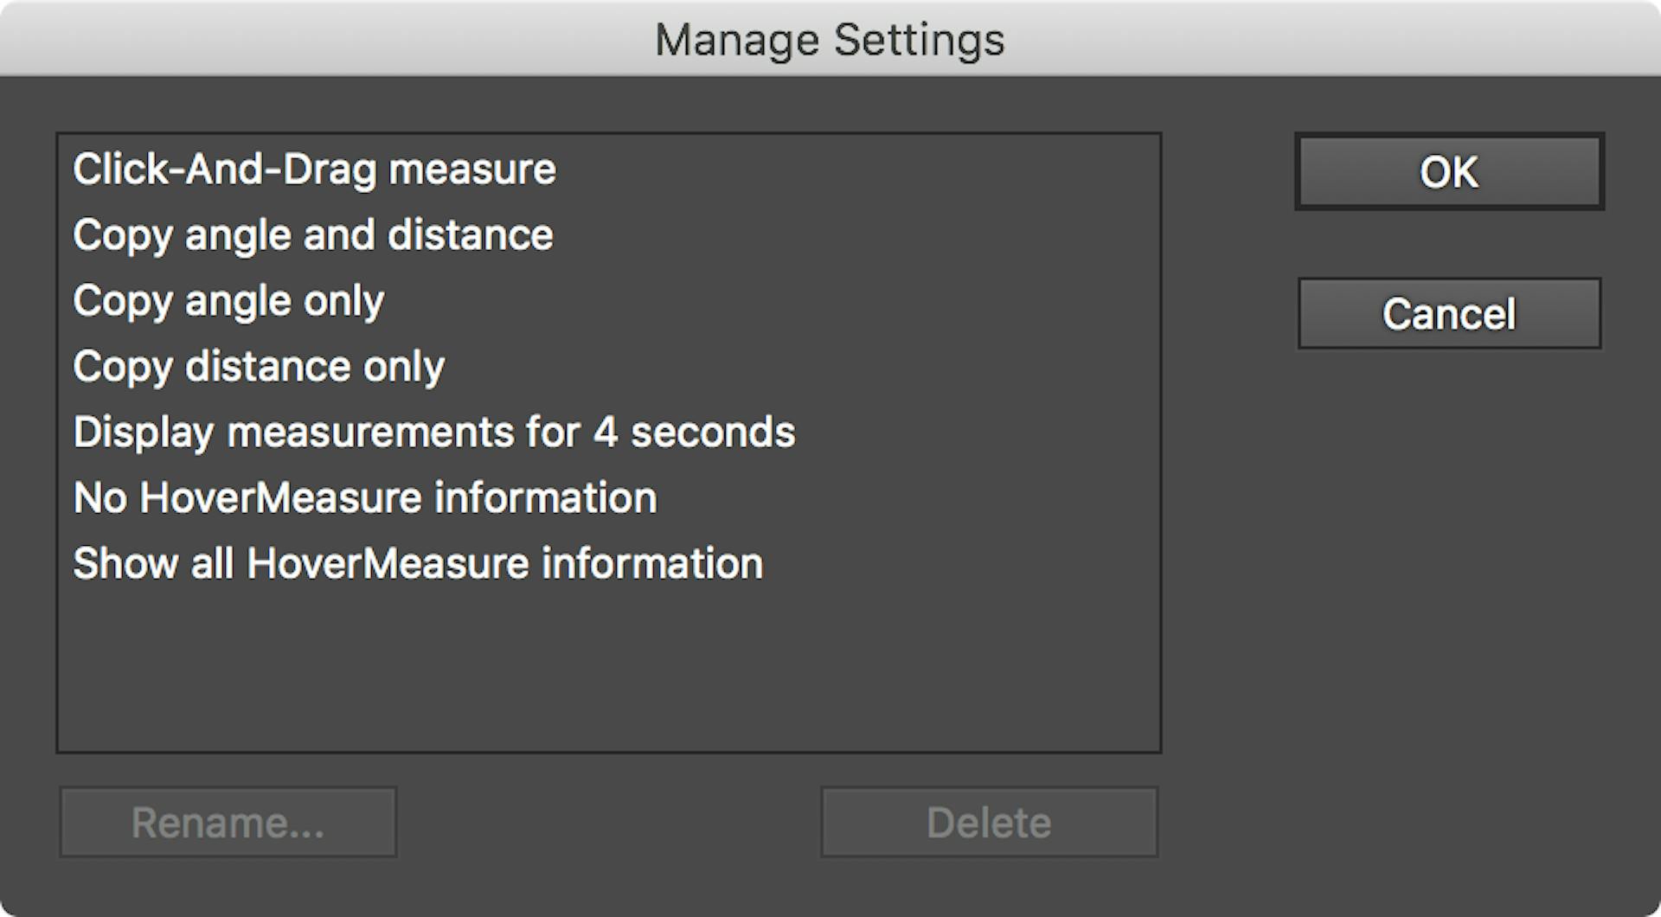The height and width of the screenshot is (917, 1661).
Task: Confirm settings with the OK button
Action: pos(1448,170)
